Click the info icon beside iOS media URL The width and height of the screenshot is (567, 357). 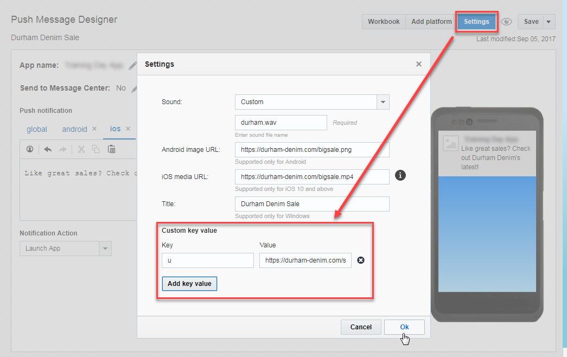400,175
